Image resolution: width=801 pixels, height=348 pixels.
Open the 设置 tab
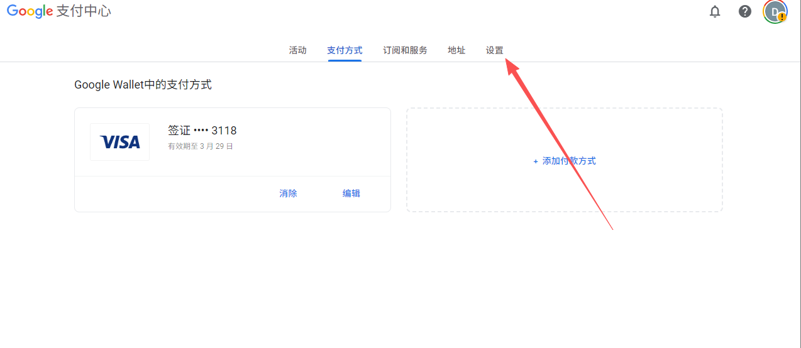(x=494, y=50)
